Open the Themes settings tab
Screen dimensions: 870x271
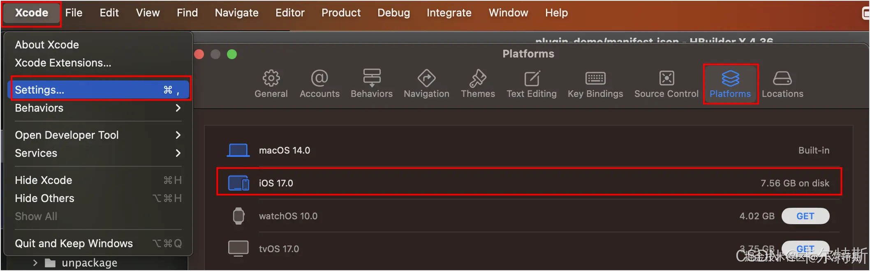pos(478,84)
